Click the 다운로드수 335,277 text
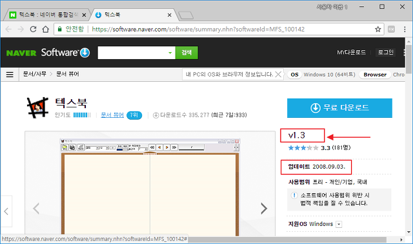 [x=185, y=115]
